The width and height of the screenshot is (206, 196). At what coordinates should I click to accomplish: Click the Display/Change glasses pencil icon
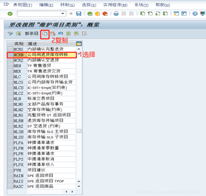point(10,34)
